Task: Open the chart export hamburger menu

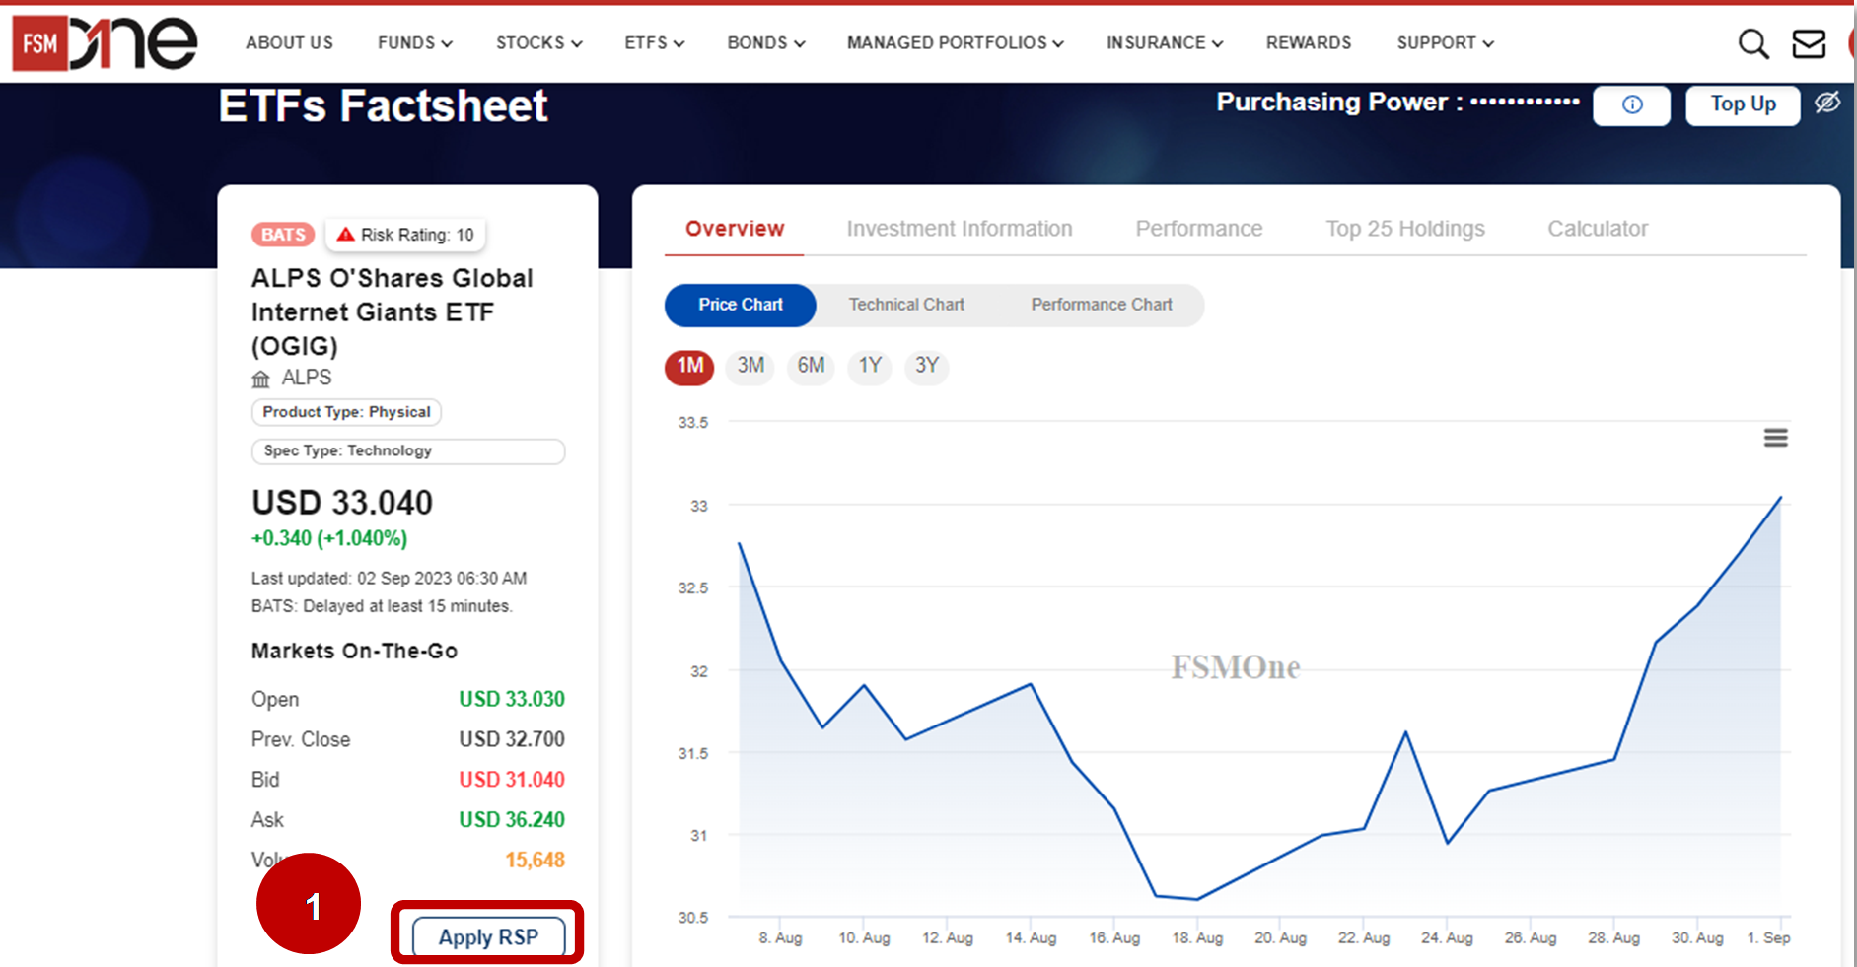Action: click(1775, 437)
